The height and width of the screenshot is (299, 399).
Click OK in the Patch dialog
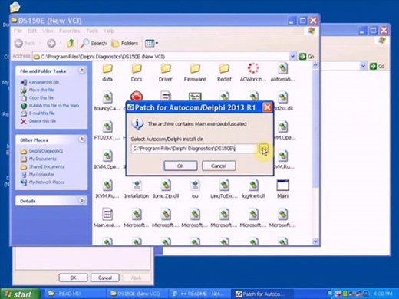pyautogui.click(x=180, y=166)
